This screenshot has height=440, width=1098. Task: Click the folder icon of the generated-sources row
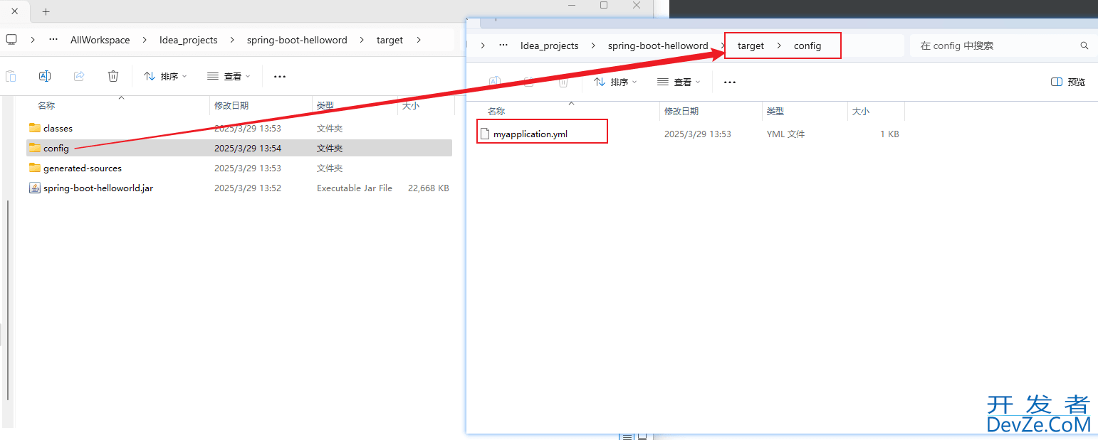(35, 168)
